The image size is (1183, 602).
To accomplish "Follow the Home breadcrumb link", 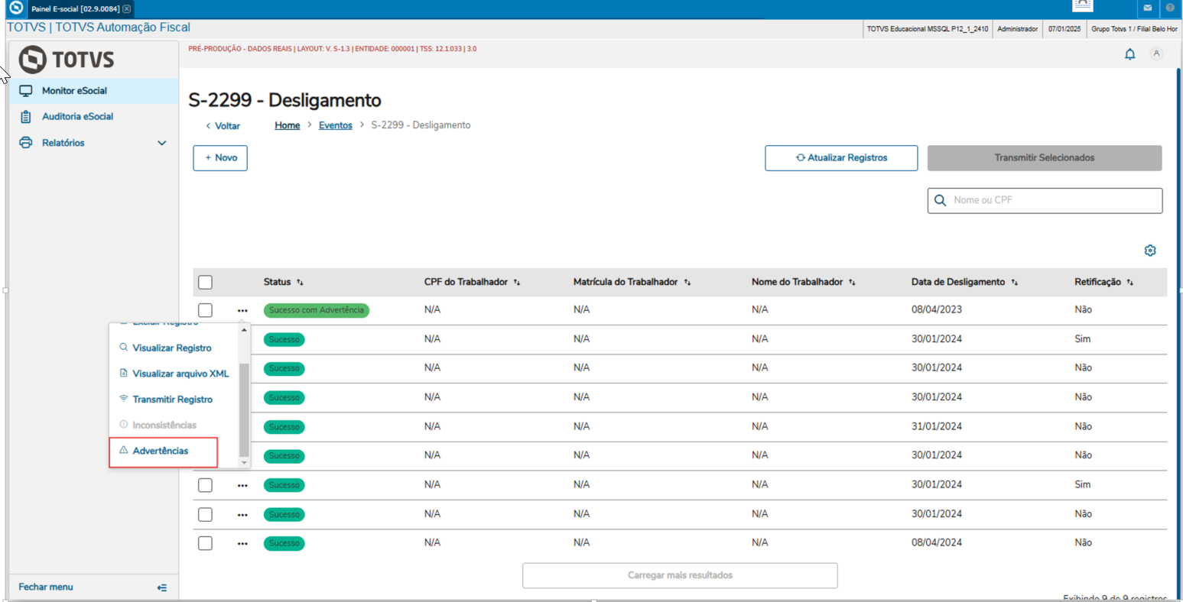I will pyautogui.click(x=288, y=125).
